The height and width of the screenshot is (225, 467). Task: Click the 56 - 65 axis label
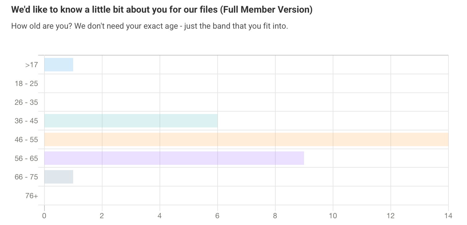click(26, 158)
